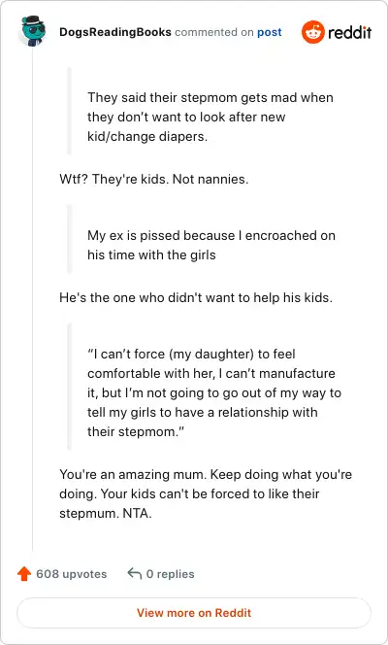The width and height of the screenshot is (388, 645).
Task: Click the reddit wordmark text
Action: [x=350, y=32]
